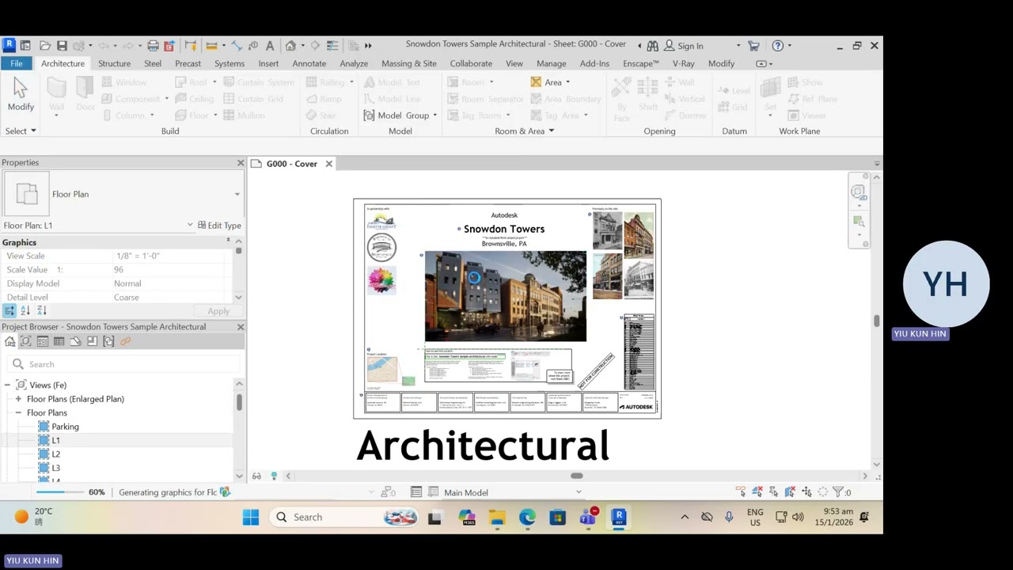Toggle categorized properties view icon
The width and height of the screenshot is (1013, 570).
9,311
